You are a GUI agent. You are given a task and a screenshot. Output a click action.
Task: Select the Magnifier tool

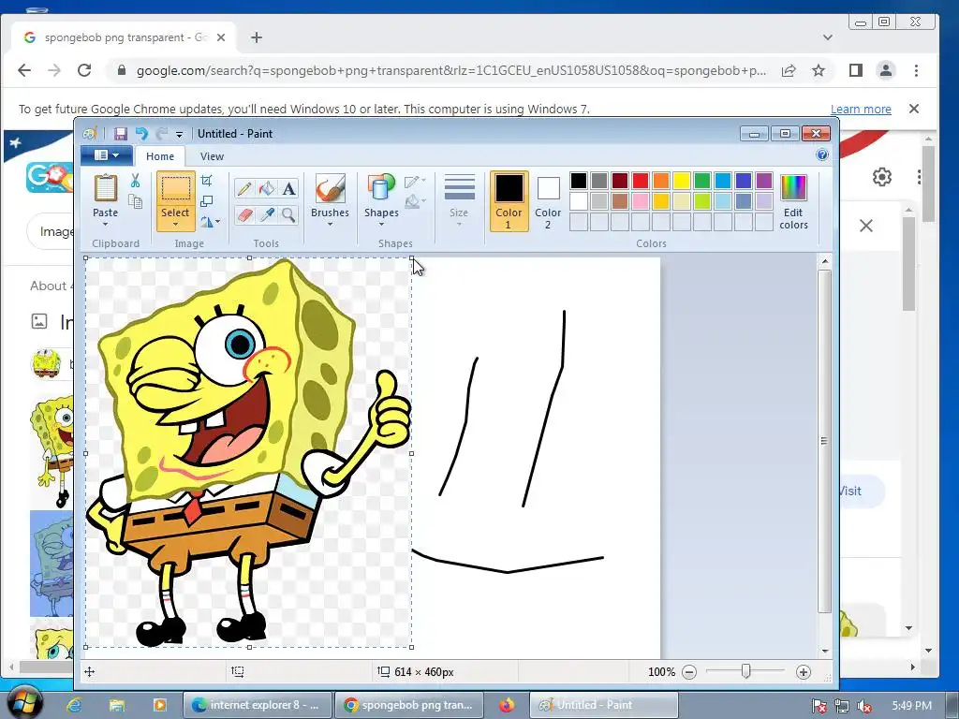[288, 214]
